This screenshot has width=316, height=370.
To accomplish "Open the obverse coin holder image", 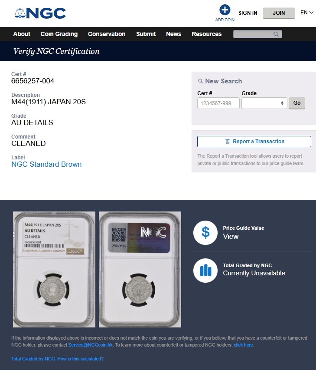I will click(x=54, y=269).
